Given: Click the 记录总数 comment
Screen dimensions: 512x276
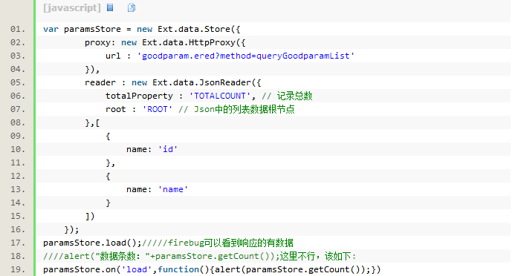Looking at the screenshot, I should point(287,96).
